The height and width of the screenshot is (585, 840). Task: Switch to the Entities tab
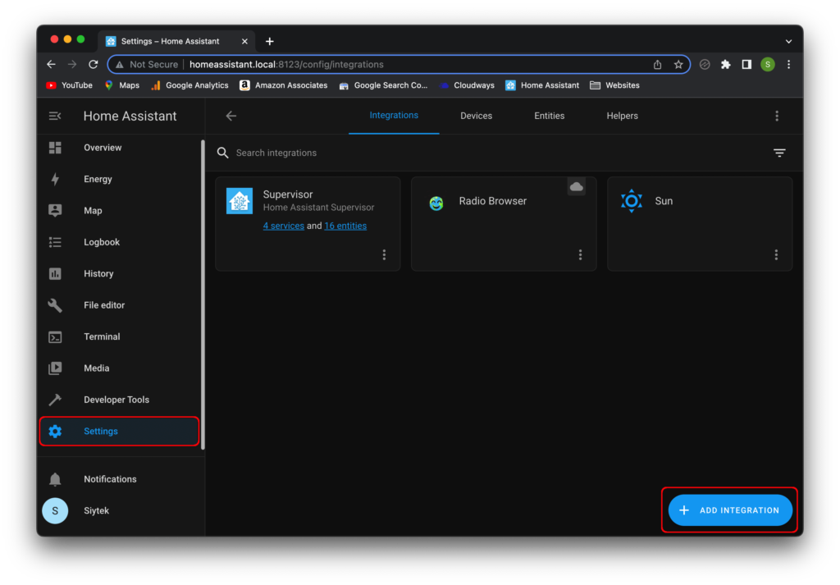[549, 116]
